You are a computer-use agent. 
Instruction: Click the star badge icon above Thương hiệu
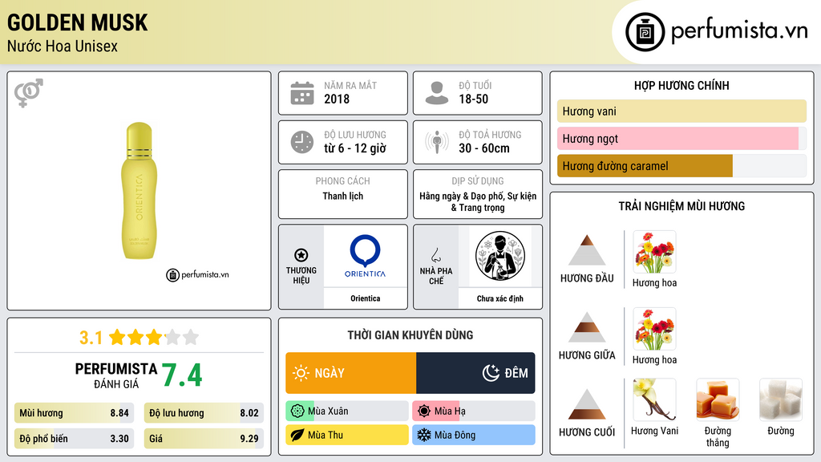pyautogui.click(x=301, y=255)
